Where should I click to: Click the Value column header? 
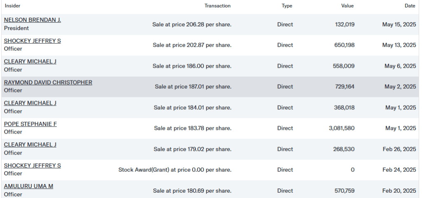coord(347,6)
